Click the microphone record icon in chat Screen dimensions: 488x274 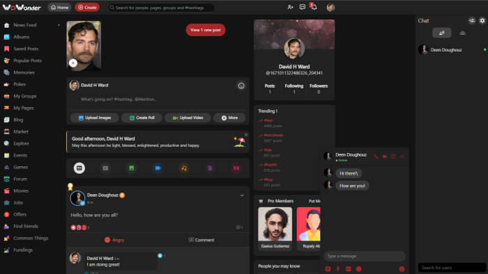pos(338,268)
